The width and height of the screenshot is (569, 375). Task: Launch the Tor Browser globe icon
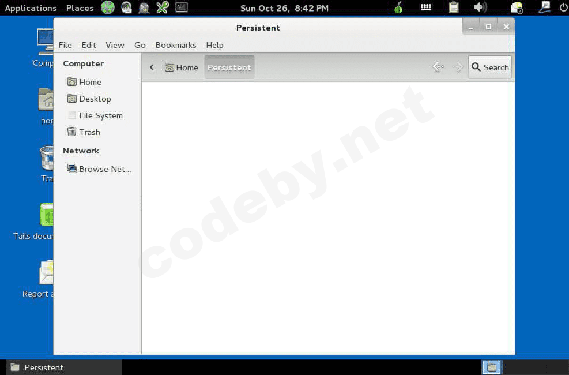108,7
